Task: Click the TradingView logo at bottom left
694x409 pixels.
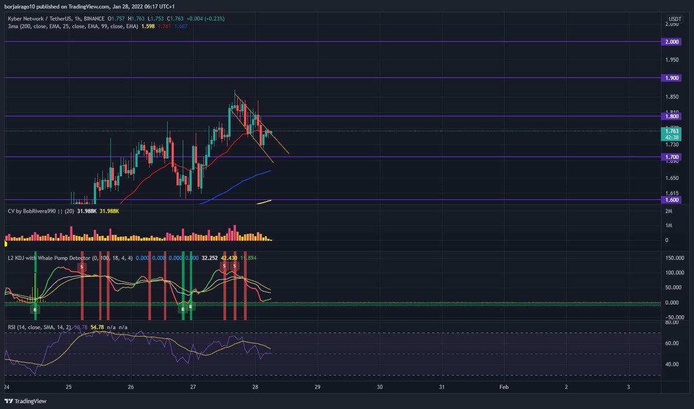Action: pyautogui.click(x=27, y=401)
